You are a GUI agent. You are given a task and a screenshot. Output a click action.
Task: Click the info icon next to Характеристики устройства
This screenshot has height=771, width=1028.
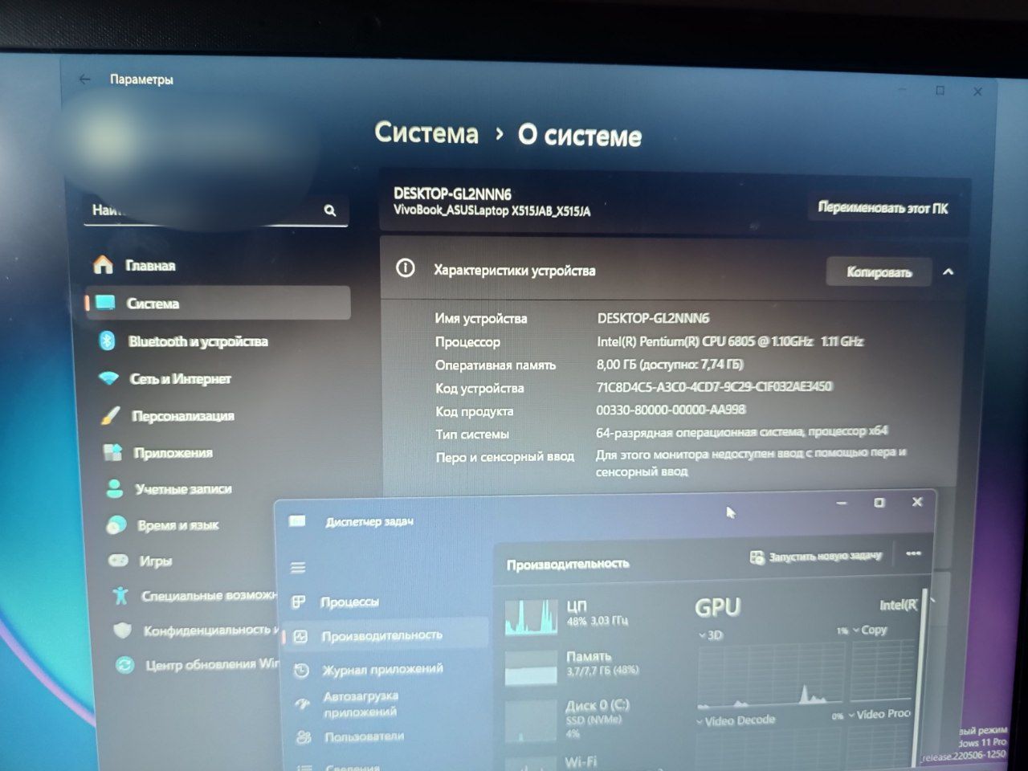[x=406, y=268]
